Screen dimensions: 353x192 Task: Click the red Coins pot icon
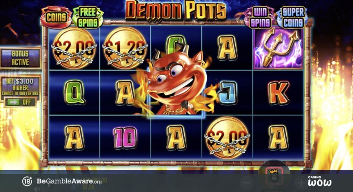(x=56, y=17)
